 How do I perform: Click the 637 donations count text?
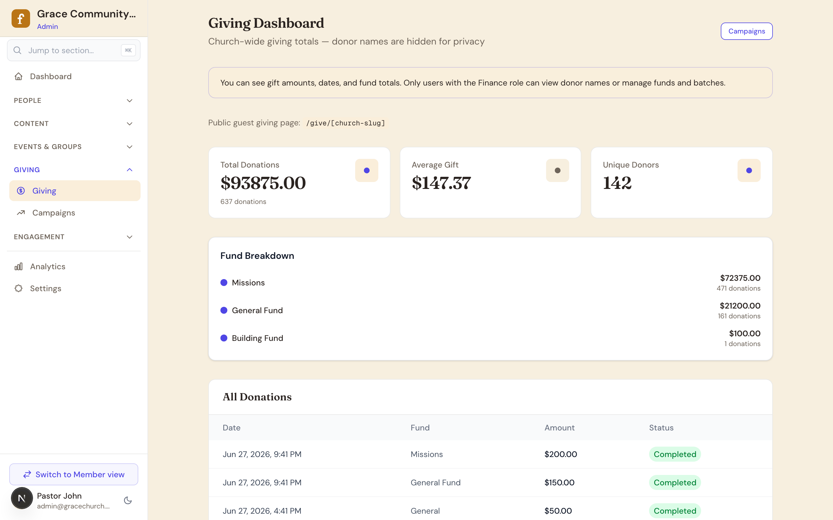point(243,202)
